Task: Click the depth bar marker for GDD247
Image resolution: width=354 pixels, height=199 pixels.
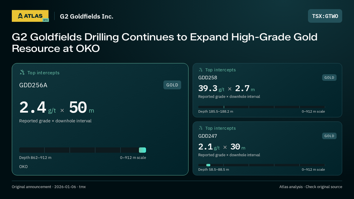Action: coord(208,165)
